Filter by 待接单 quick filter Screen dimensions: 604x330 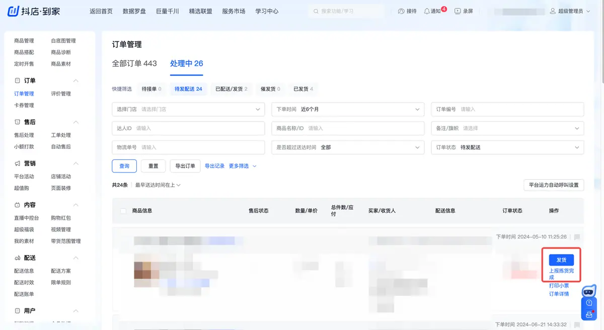coord(152,89)
